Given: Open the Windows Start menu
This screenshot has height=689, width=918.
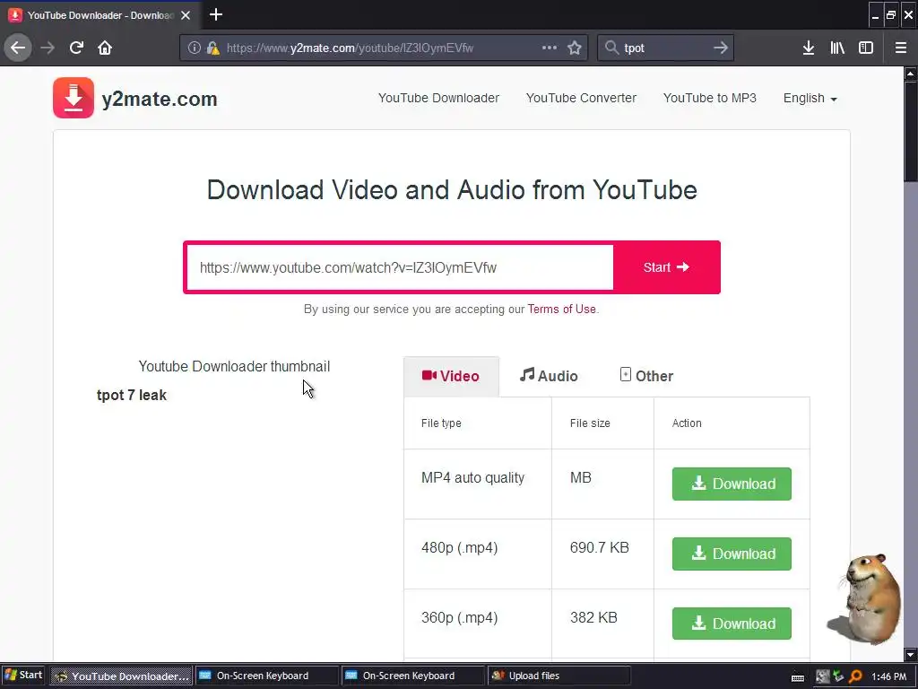Looking at the screenshot, I should (23, 676).
